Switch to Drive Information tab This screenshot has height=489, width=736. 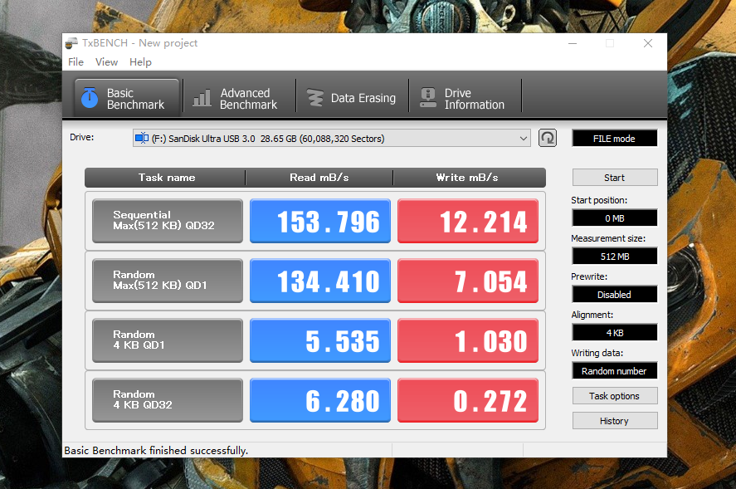pyautogui.click(x=465, y=98)
